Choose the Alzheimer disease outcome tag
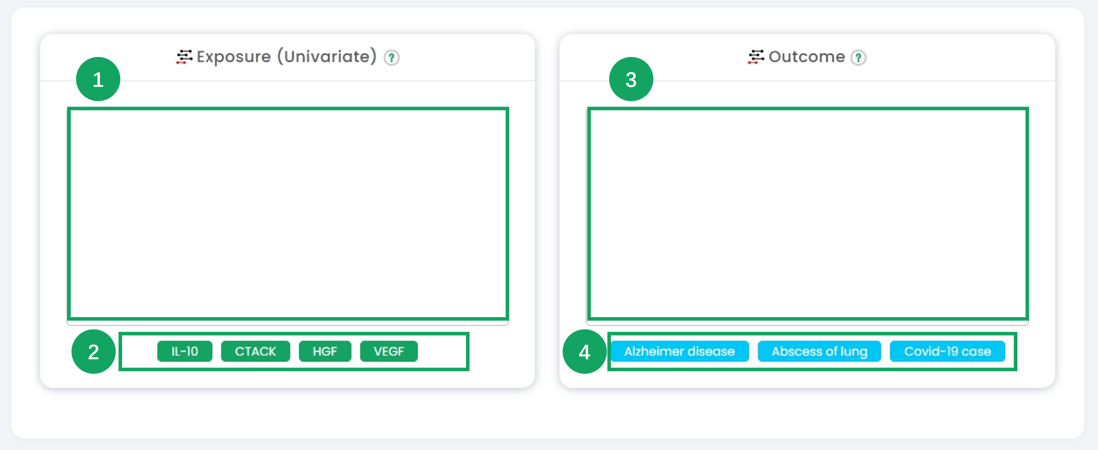 679,351
